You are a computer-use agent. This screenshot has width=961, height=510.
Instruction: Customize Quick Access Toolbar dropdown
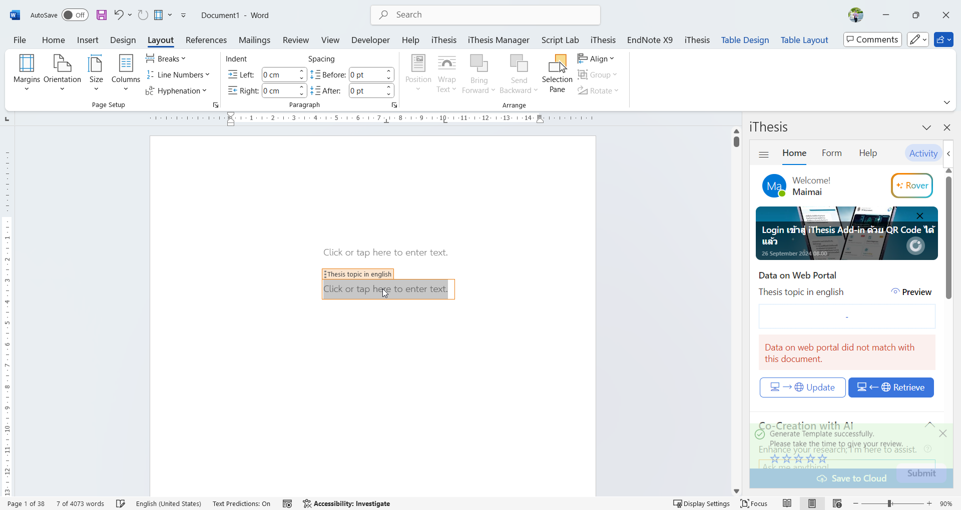pos(184,15)
